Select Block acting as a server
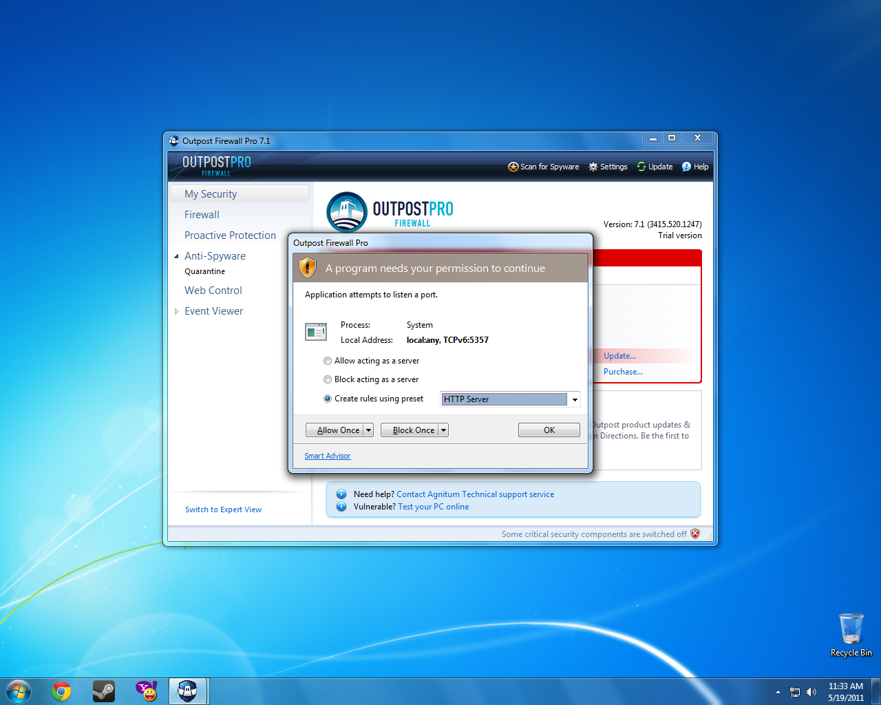This screenshot has height=705, width=881. [x=328, y=379]
